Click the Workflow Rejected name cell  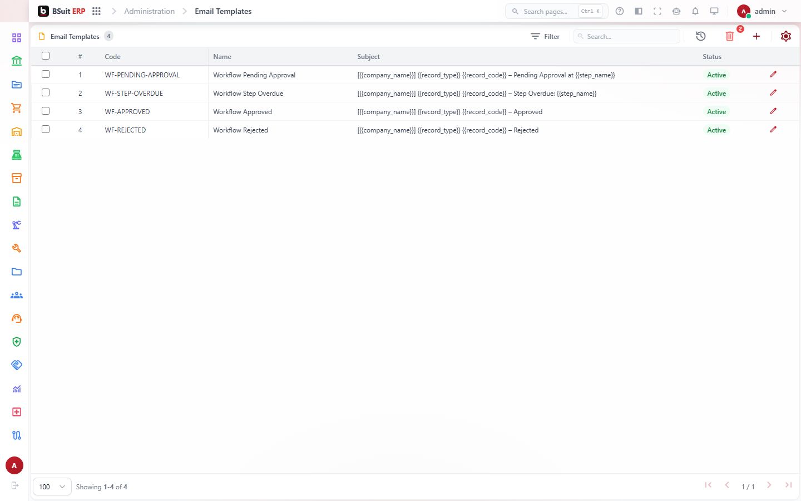point(240,130)
